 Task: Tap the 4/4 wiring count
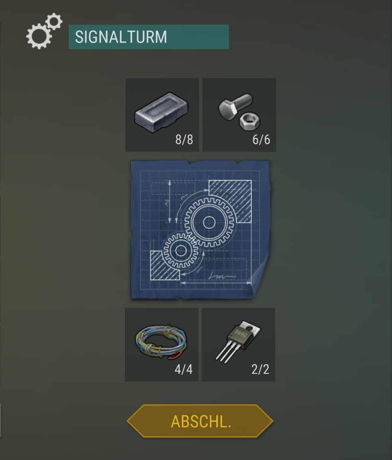click(x=183, y=369)
